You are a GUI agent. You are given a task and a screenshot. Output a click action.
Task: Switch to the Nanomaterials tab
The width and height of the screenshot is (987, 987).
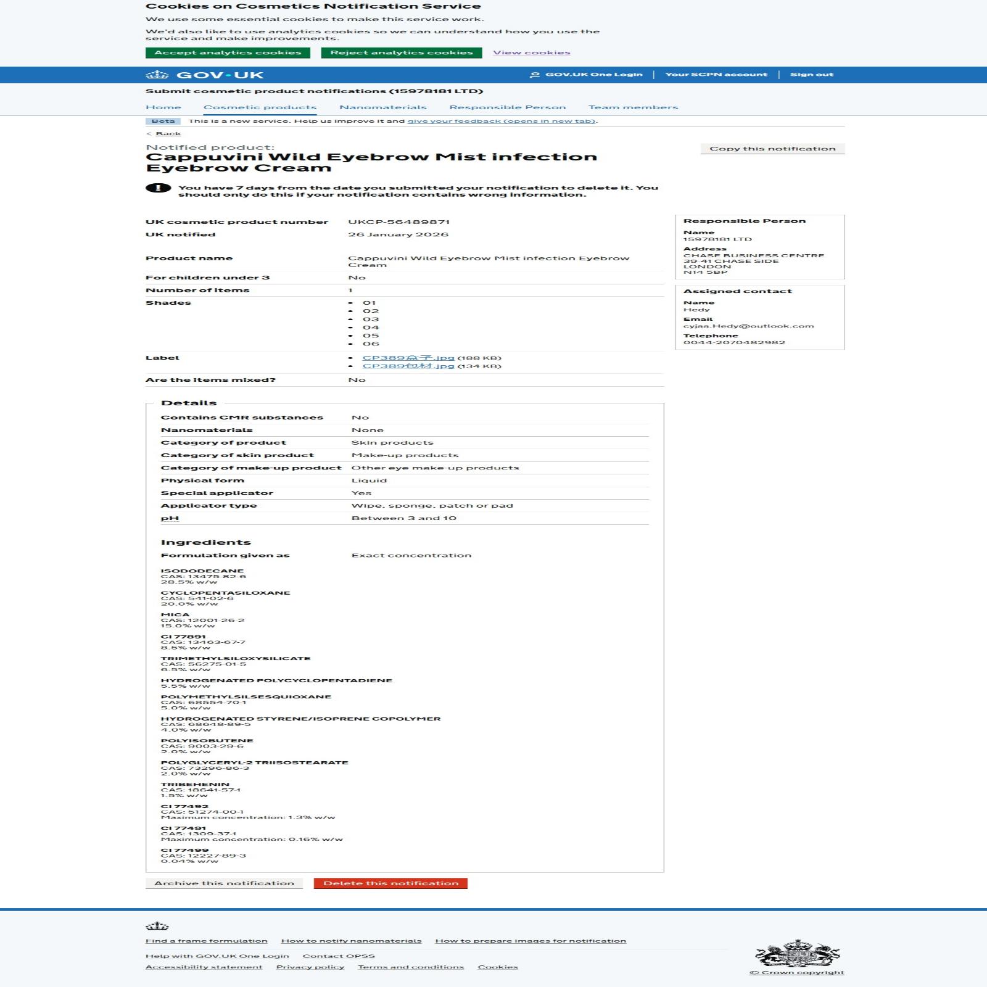pyautogui.click(x=382, y=107)
